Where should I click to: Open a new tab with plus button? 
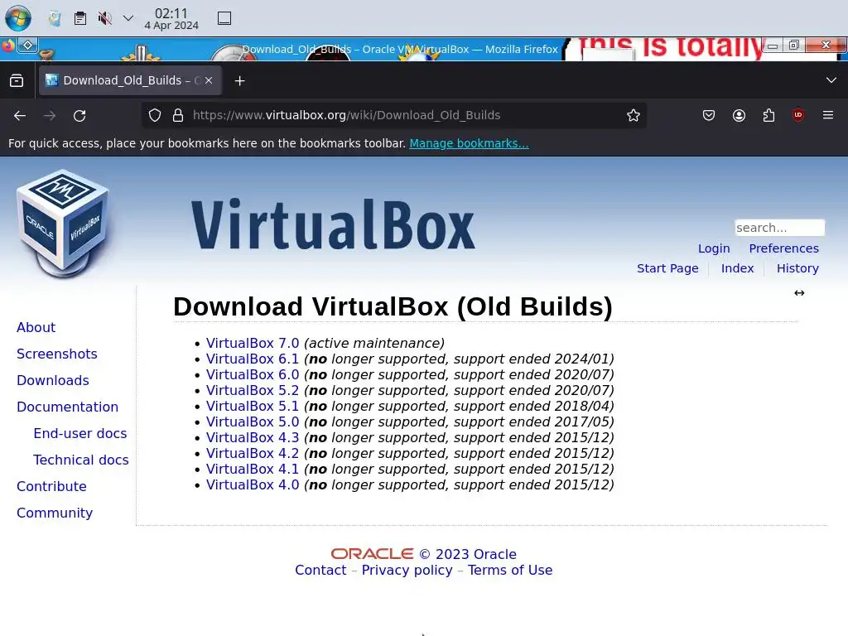pos(239,80)
